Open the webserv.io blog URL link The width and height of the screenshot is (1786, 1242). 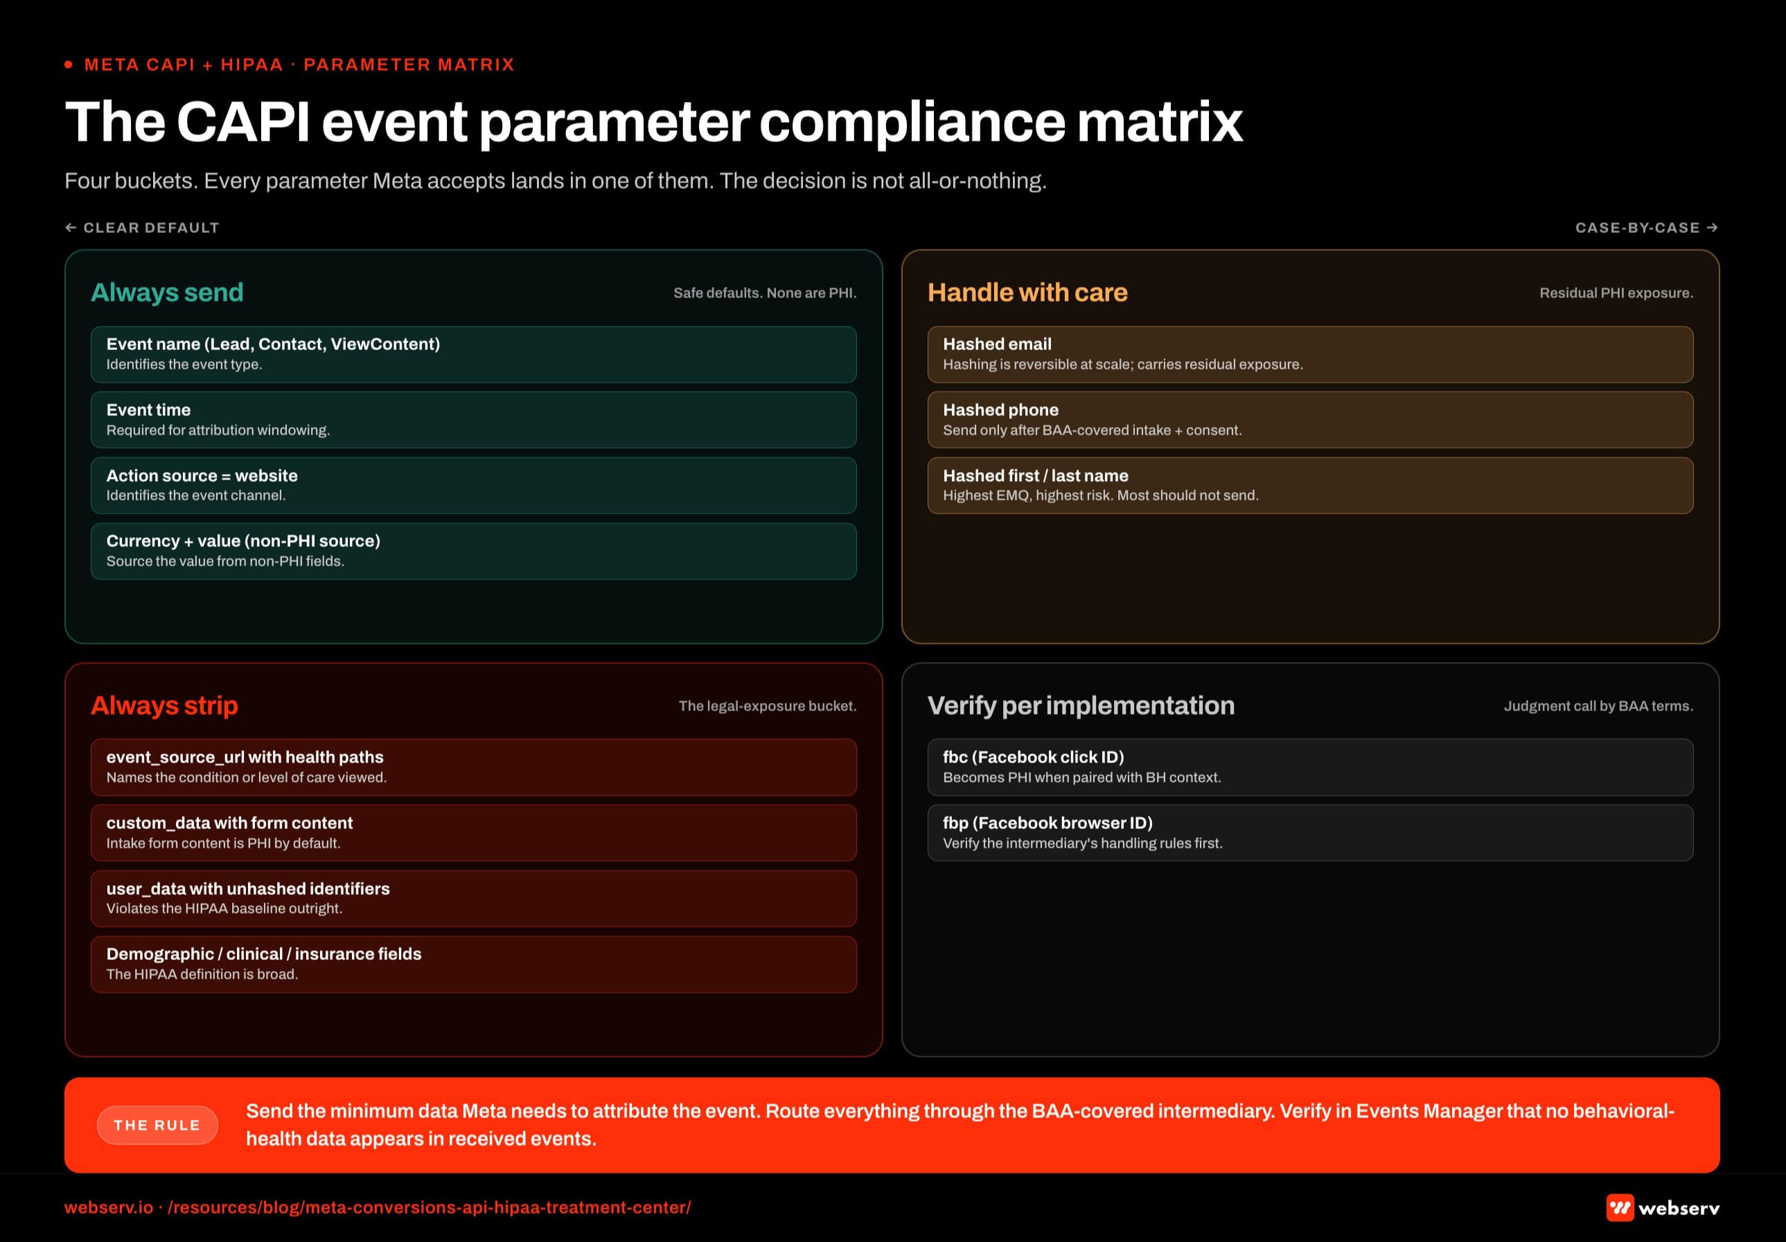click(x=378, y=1207)
